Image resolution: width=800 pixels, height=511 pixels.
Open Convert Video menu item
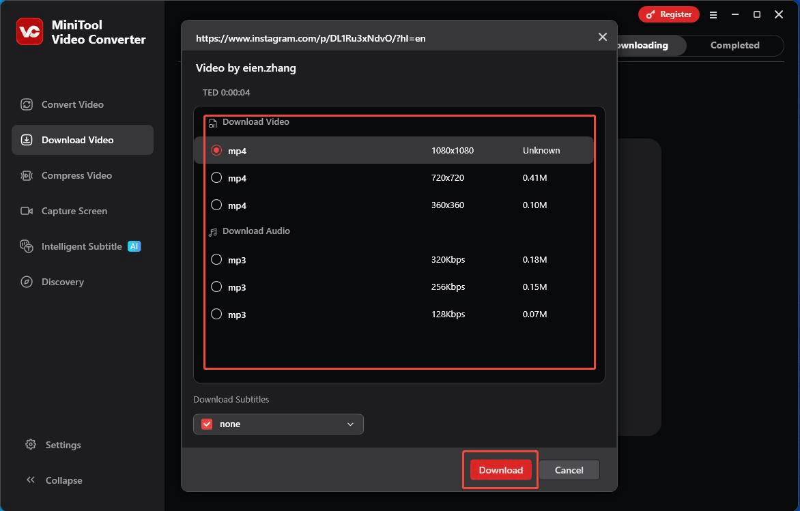click(x=83, y=104)
